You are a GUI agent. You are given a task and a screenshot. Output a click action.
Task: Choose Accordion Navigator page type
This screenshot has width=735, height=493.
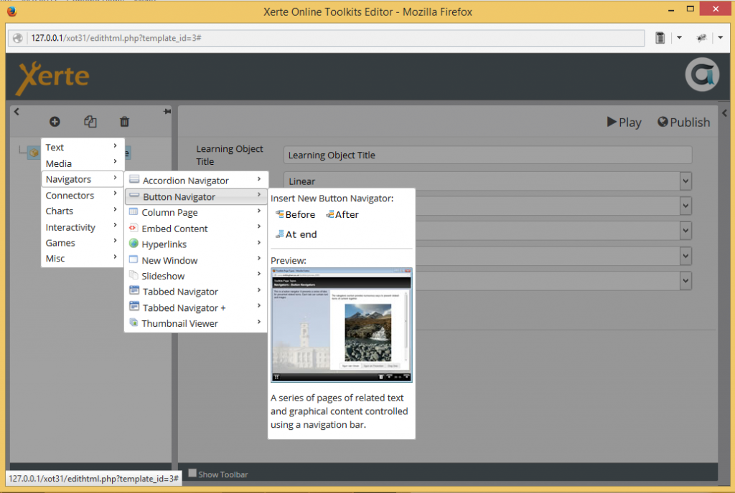[196, 180]
